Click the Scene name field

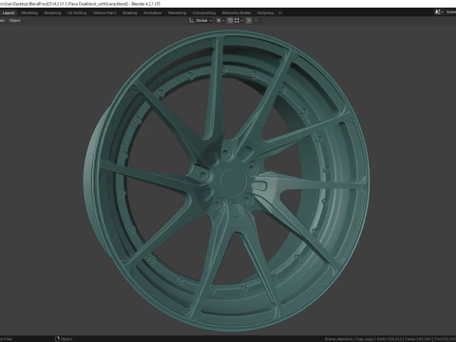[450, 12]
